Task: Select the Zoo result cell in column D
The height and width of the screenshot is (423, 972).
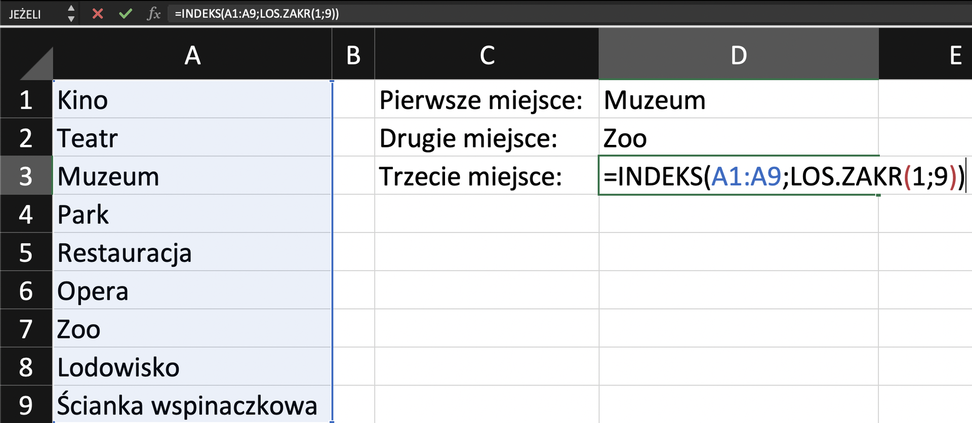Action: (738, 137)
